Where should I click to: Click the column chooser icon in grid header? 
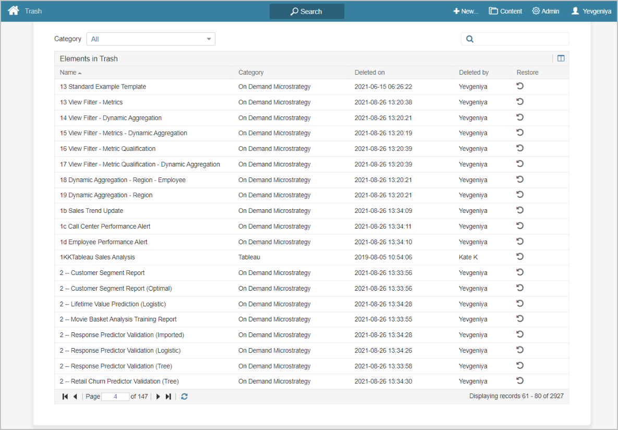click(561, 58)
